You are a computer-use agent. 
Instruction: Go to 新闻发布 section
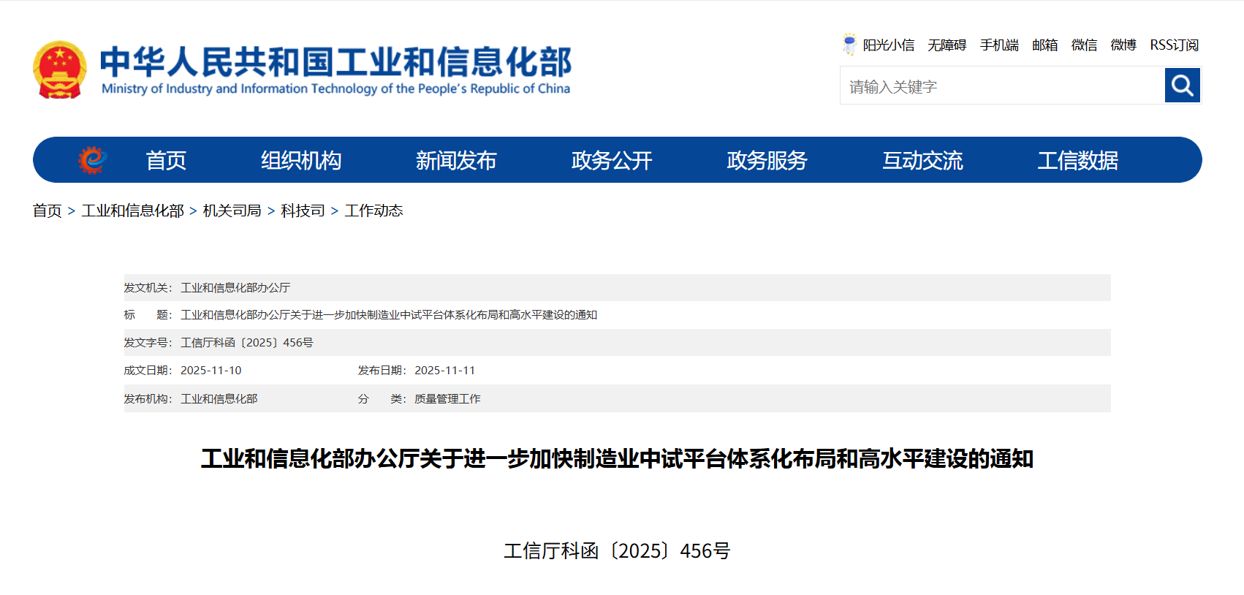(456, 160)
